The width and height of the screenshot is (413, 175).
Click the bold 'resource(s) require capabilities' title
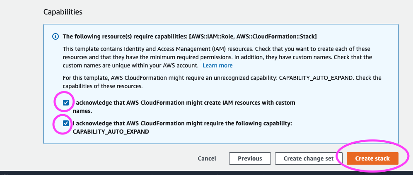124,37
